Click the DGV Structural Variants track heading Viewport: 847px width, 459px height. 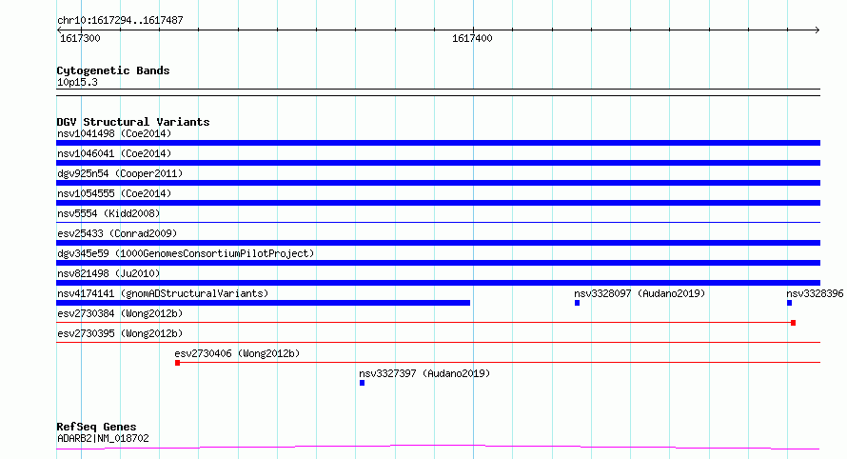[x=133, y=122]
